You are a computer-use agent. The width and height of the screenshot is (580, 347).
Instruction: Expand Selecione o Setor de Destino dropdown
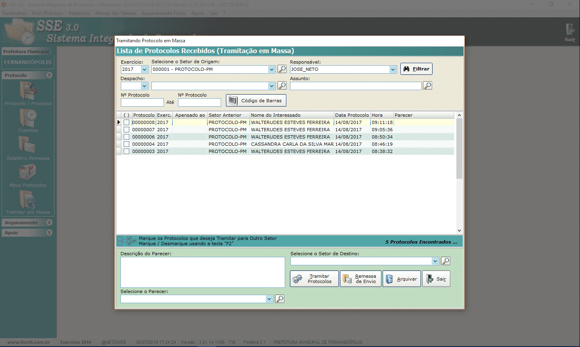[x=435, y=261]
